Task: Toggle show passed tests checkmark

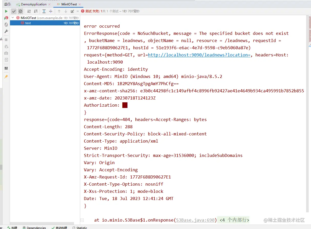Action: coord(14,11)
